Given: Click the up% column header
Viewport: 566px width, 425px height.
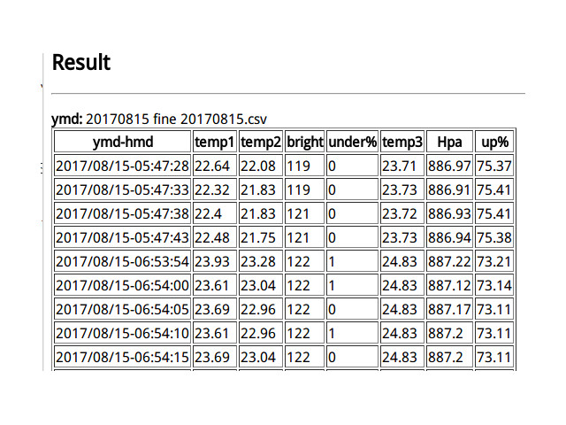Looking at the screenshot, I should pos(494,142).
